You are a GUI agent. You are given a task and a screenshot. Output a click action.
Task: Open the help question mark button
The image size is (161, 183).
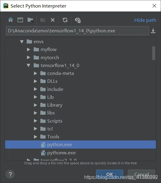click(x=10, y=174)
